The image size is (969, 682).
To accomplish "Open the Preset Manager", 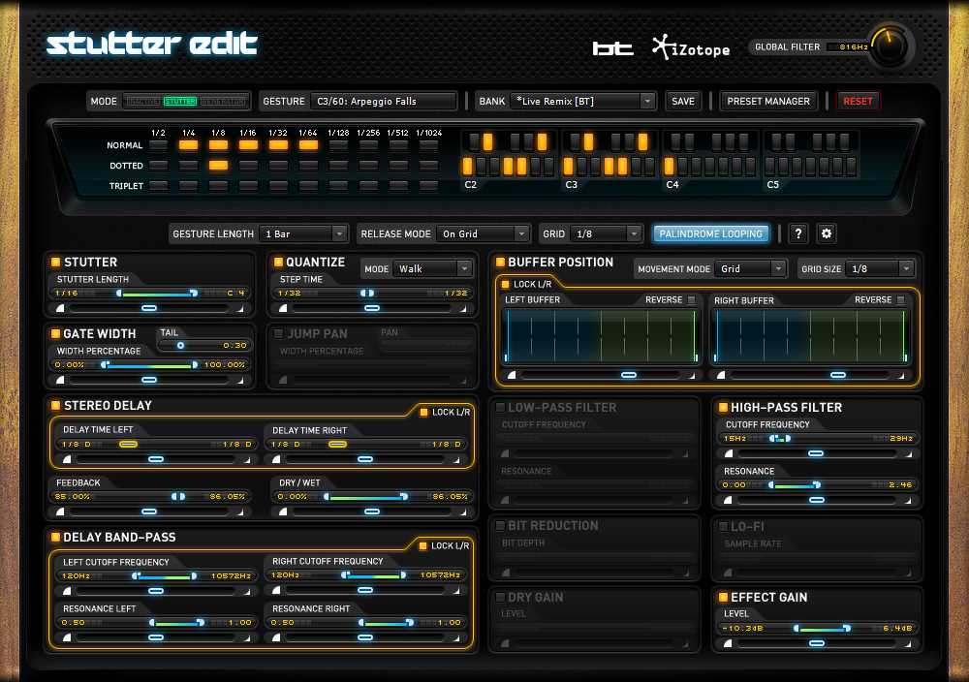I will pyautogui.click(x=768, y=101).
